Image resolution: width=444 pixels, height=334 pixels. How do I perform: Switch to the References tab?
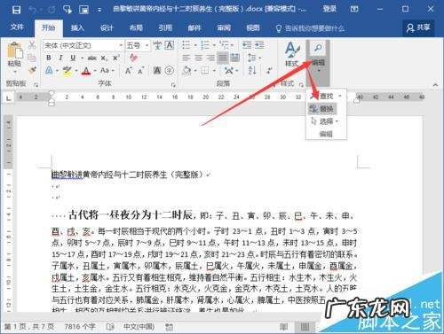coord(165,28)
